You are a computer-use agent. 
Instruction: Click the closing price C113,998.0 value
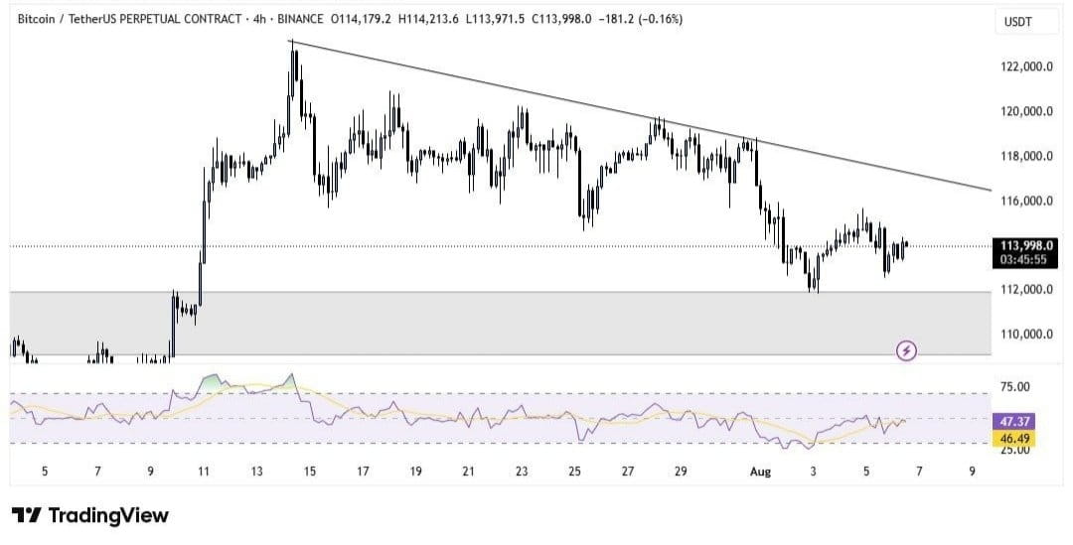pyautogui.click(x=561, y=20)
